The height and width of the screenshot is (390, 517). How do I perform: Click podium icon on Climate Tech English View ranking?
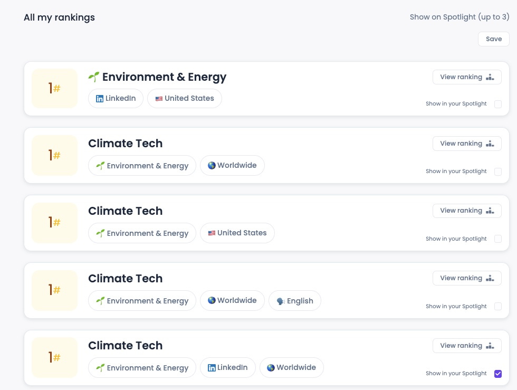point(490,278)
